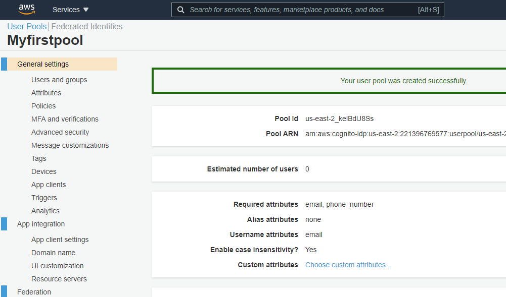Click Choose custom attributes link
Viewport: 506px width, 297px height.
tap(348, 265)
